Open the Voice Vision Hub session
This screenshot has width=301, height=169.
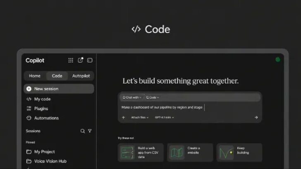pos(50,161)
